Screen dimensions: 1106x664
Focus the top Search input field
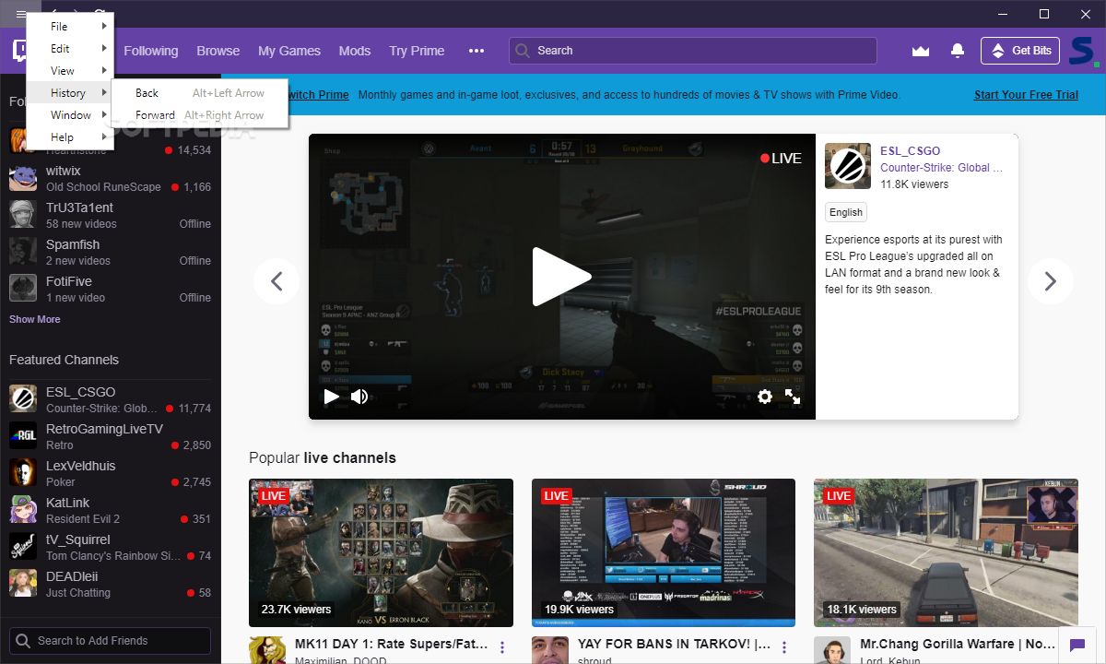click(693, 51)
